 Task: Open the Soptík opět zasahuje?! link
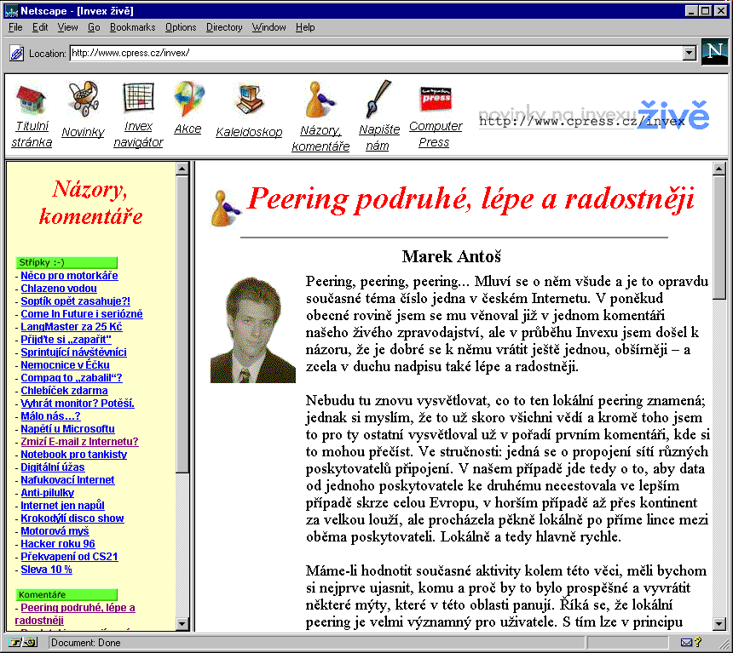(x=75, y=301)
